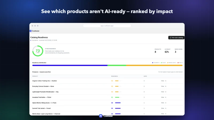This screenshot has width=214, height=120.
Task: Open View link for Everyday Canvas Sneaker
Action: (x=164, y=86)
